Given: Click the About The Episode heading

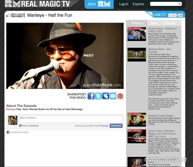Looking at the screenshot, I should click(21, 106).
